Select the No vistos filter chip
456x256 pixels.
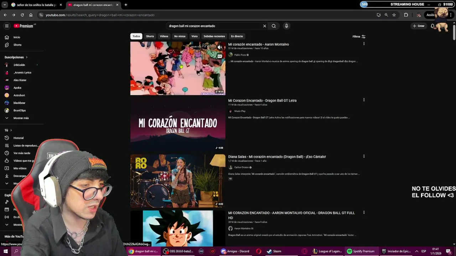(180, 36)
